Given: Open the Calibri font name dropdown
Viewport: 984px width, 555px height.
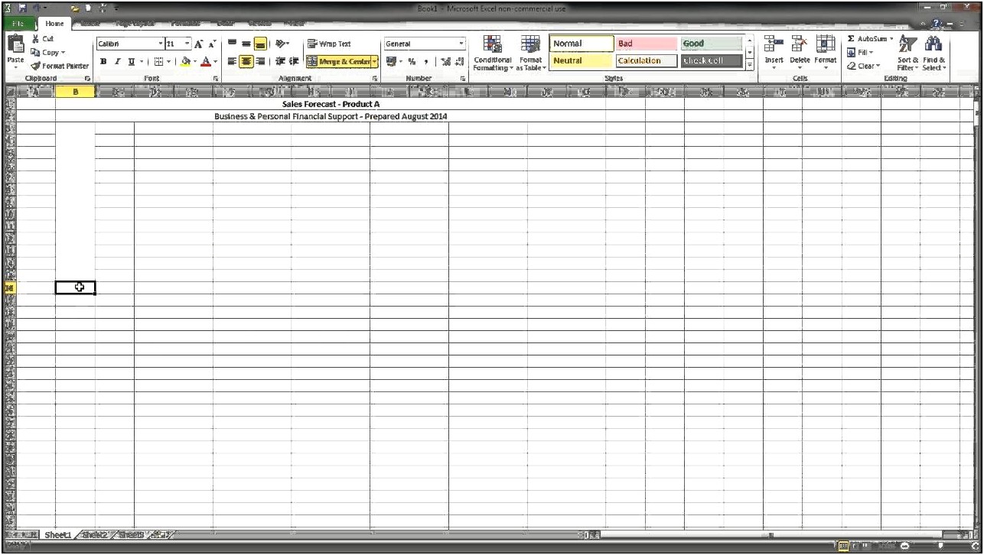Looking at the screenshot, I should point(160,44).
